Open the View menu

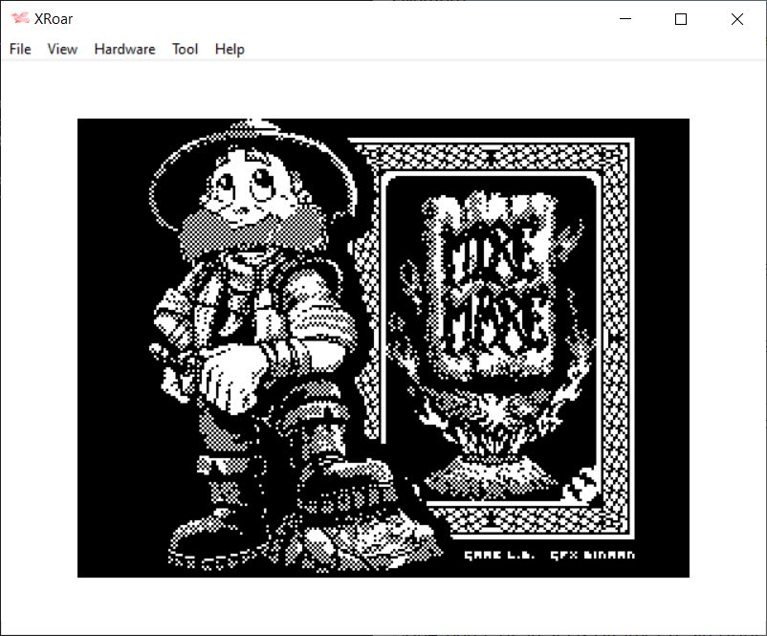[x=62, y=49]
